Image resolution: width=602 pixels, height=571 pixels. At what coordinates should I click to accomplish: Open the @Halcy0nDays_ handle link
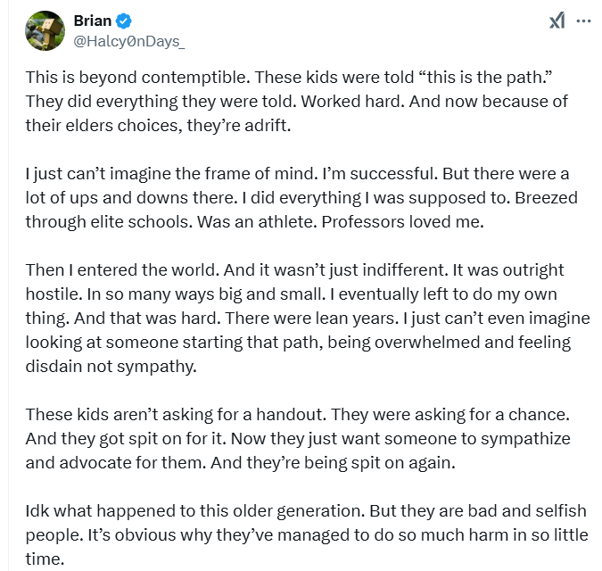pos(129,41)
